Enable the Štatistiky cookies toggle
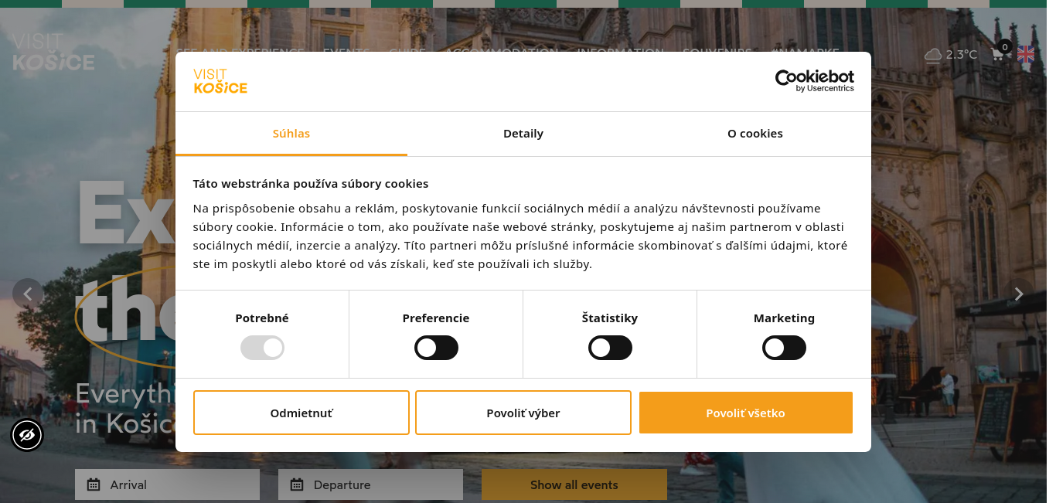This screenshot has width=1056, height=503. click(x=610, y=348)
